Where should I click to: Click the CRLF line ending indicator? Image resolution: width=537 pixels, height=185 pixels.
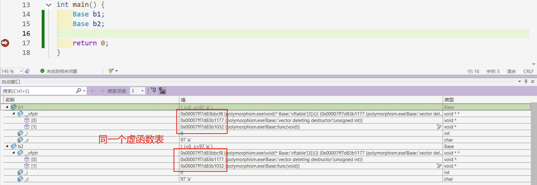tap(529, 71)
